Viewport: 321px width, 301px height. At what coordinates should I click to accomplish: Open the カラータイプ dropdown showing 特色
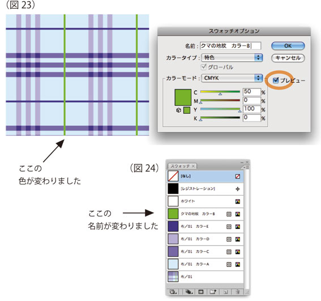click(232, 58)
